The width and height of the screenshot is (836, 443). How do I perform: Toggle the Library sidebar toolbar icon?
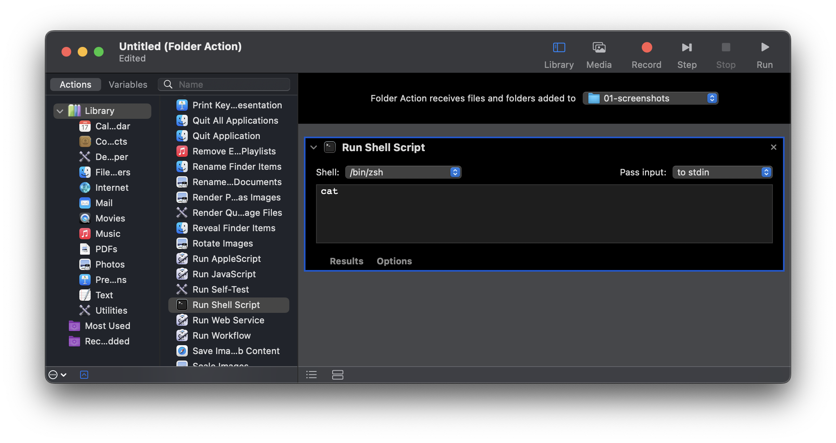coord(558,55)
